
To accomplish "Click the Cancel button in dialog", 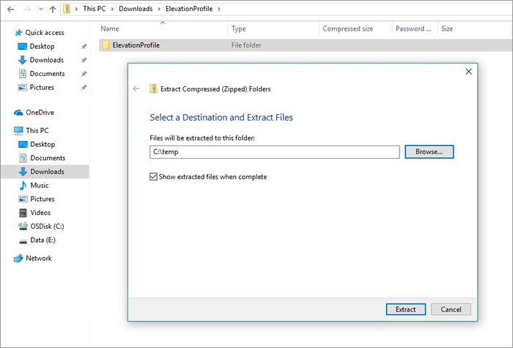I will tap(451, 309).
